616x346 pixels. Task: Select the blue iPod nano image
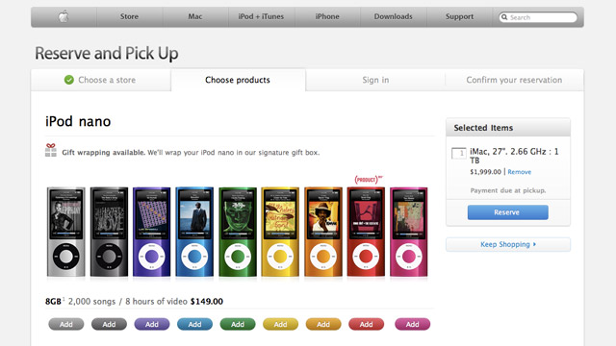pos(194,232)
